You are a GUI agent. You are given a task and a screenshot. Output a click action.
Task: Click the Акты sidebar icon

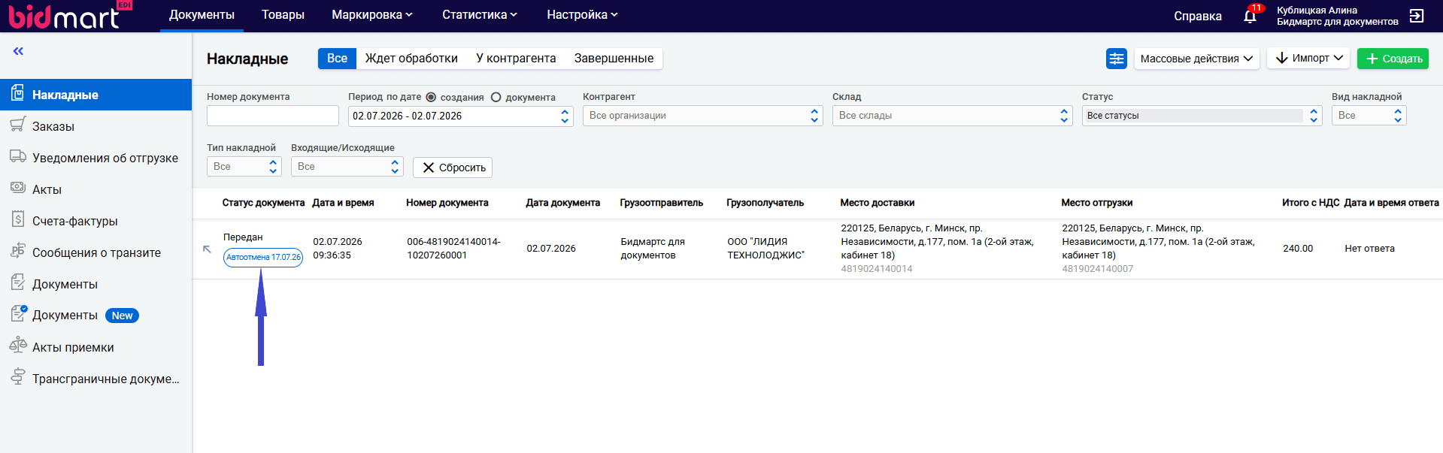17,188
